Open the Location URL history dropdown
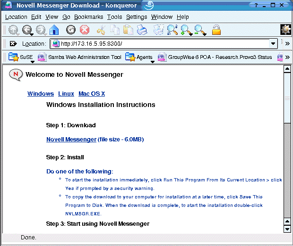This screenshot has width=293, height=246. (273, 44)
